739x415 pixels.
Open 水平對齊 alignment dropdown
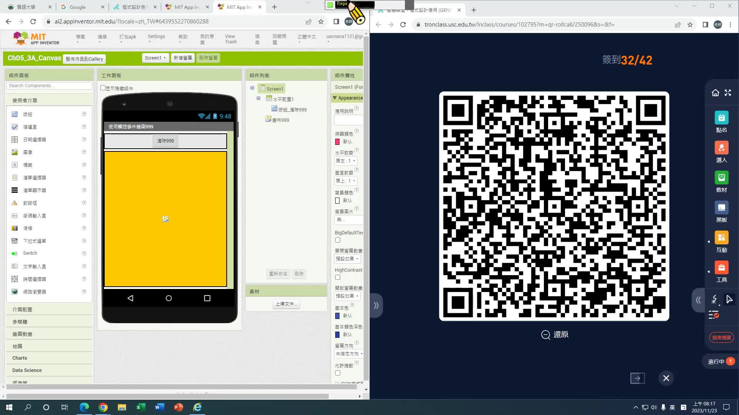[x=346, y=161]
